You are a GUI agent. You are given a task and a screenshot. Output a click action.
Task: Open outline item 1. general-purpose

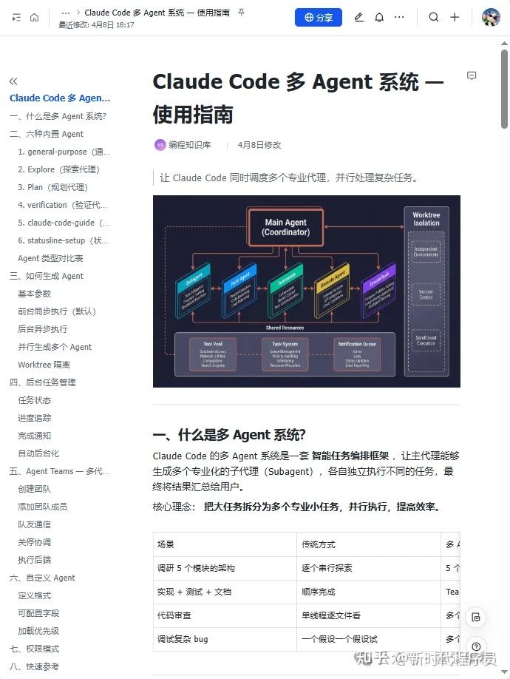(64, 152)
